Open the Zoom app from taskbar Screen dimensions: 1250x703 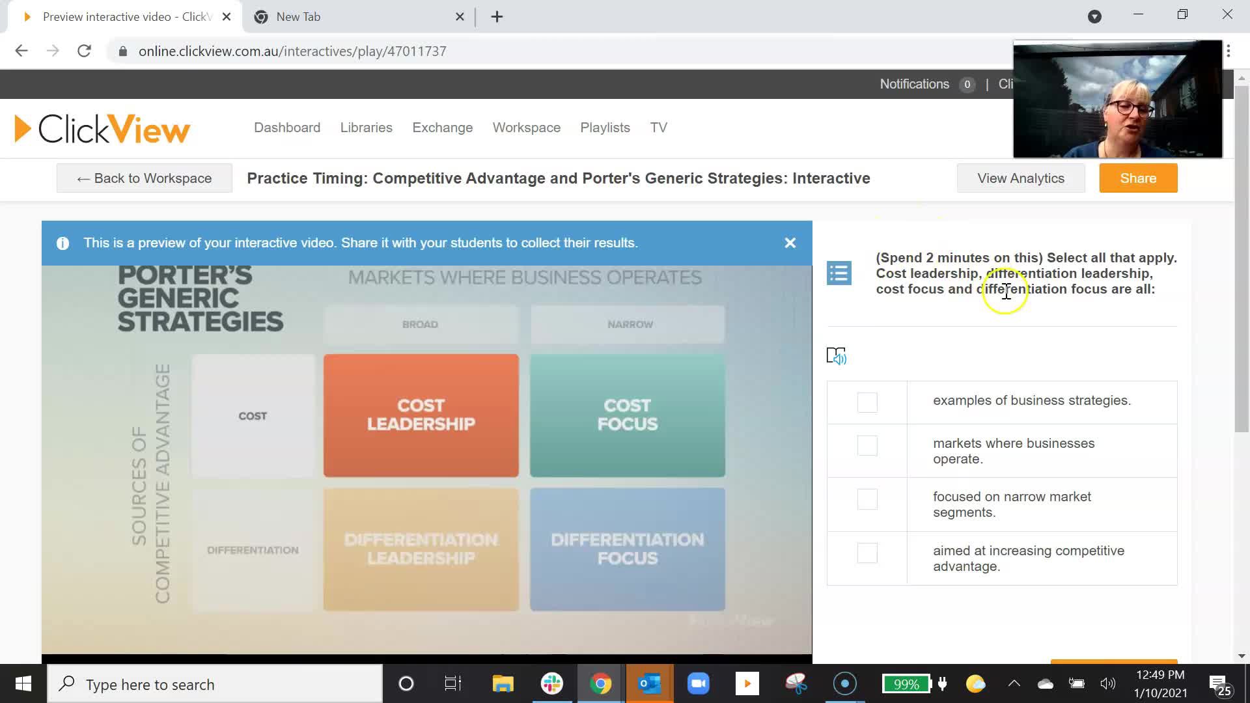698,683
